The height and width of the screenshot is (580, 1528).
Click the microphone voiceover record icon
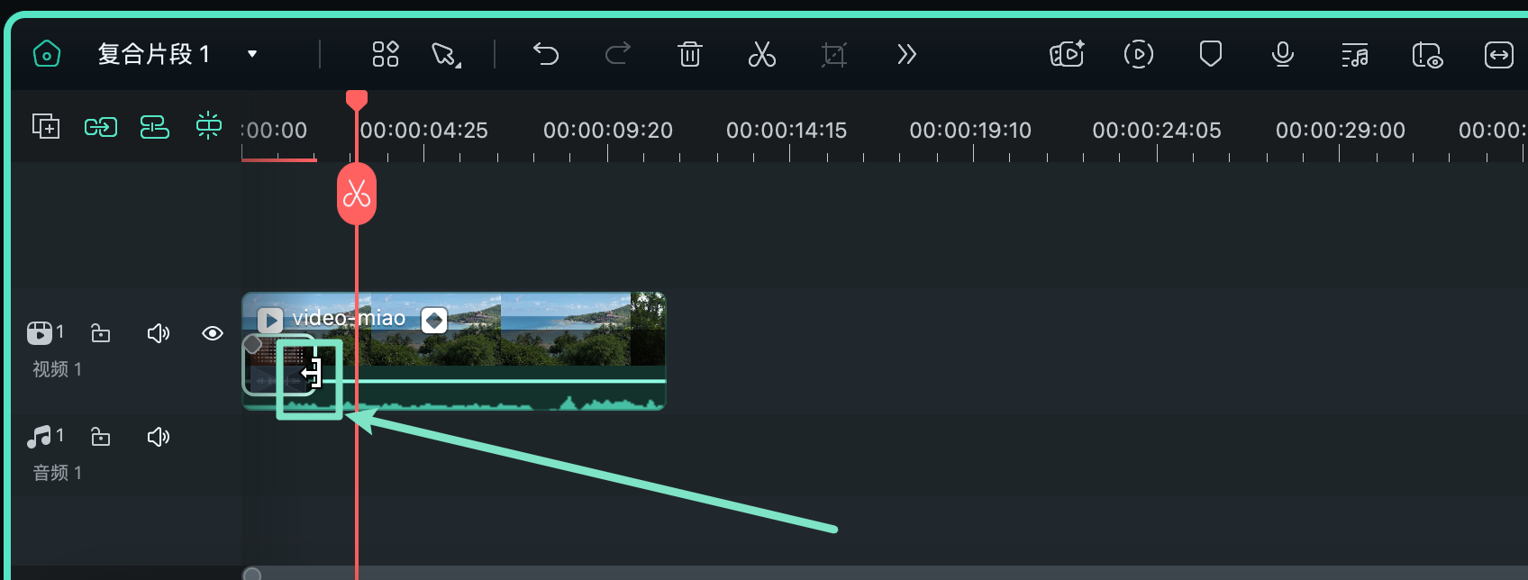click(x=1283, y=55)
